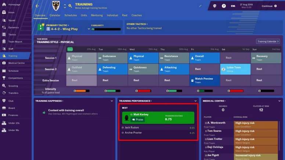285x160 pixels.
Task: Switch to the Calendar tab
Action: point(55,15)
